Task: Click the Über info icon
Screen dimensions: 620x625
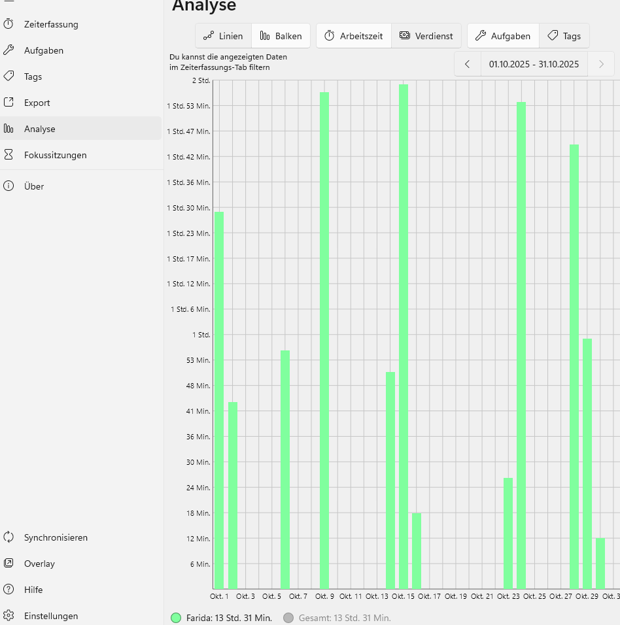Action: click(x=9, y=186)
